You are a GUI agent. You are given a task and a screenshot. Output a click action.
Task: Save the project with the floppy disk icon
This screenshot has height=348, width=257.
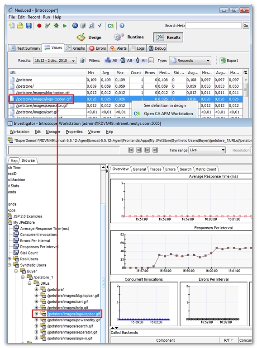[x=29, y=25]
